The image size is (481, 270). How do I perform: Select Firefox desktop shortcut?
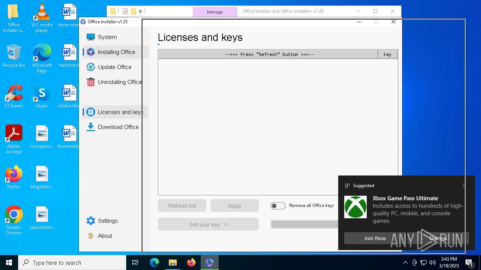coord(14,177)
